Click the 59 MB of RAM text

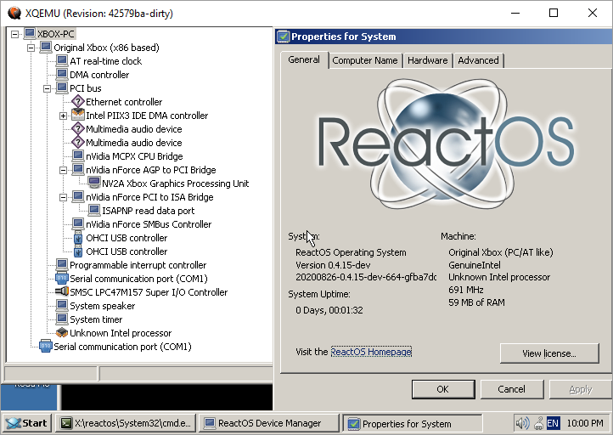pyautogui.click(x=476, y=302)
